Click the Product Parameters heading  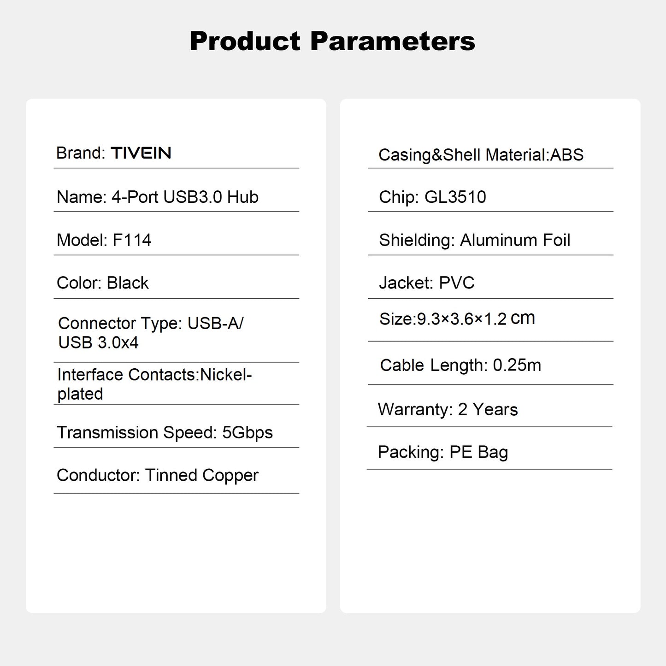pos(332,41)
